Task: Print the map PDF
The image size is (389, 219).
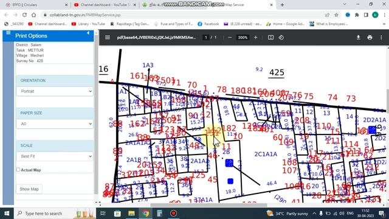Action: [x=370, y=38]
